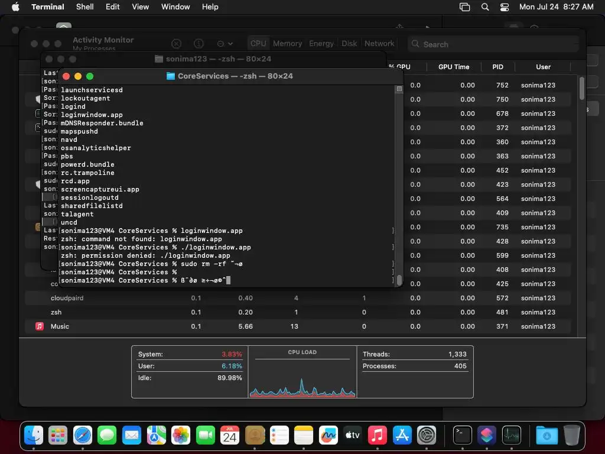Screen dimensions: 605x454
Task: Sort by the User column header
Action: (543, 67)
